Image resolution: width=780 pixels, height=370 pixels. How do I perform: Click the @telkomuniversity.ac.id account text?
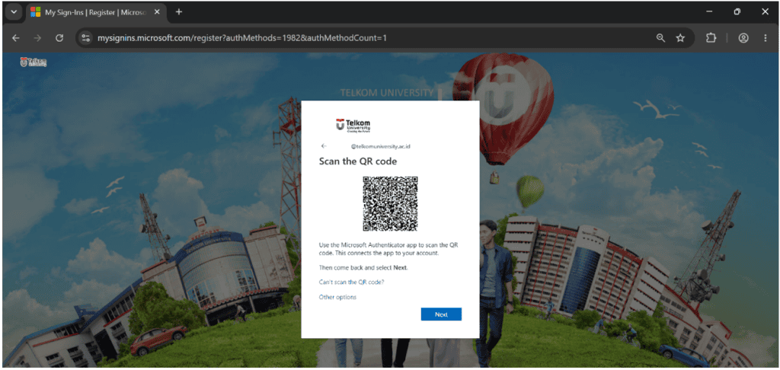tap(381, 147)
